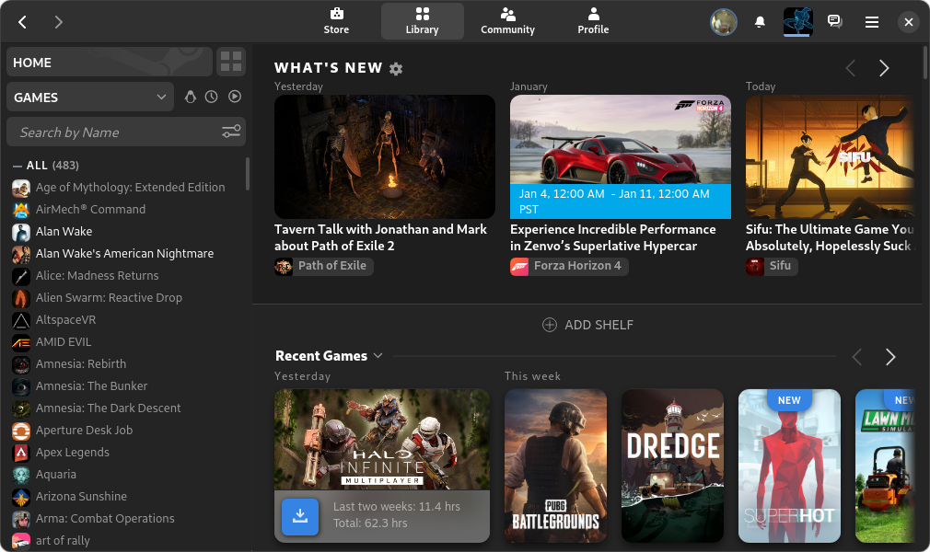Click Halo Infinite download button
930x552 pixels.
(x=300, y=516)
